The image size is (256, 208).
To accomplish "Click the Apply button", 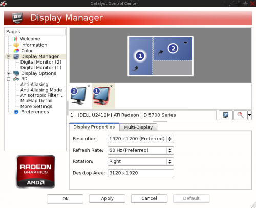I will [107, 198].
